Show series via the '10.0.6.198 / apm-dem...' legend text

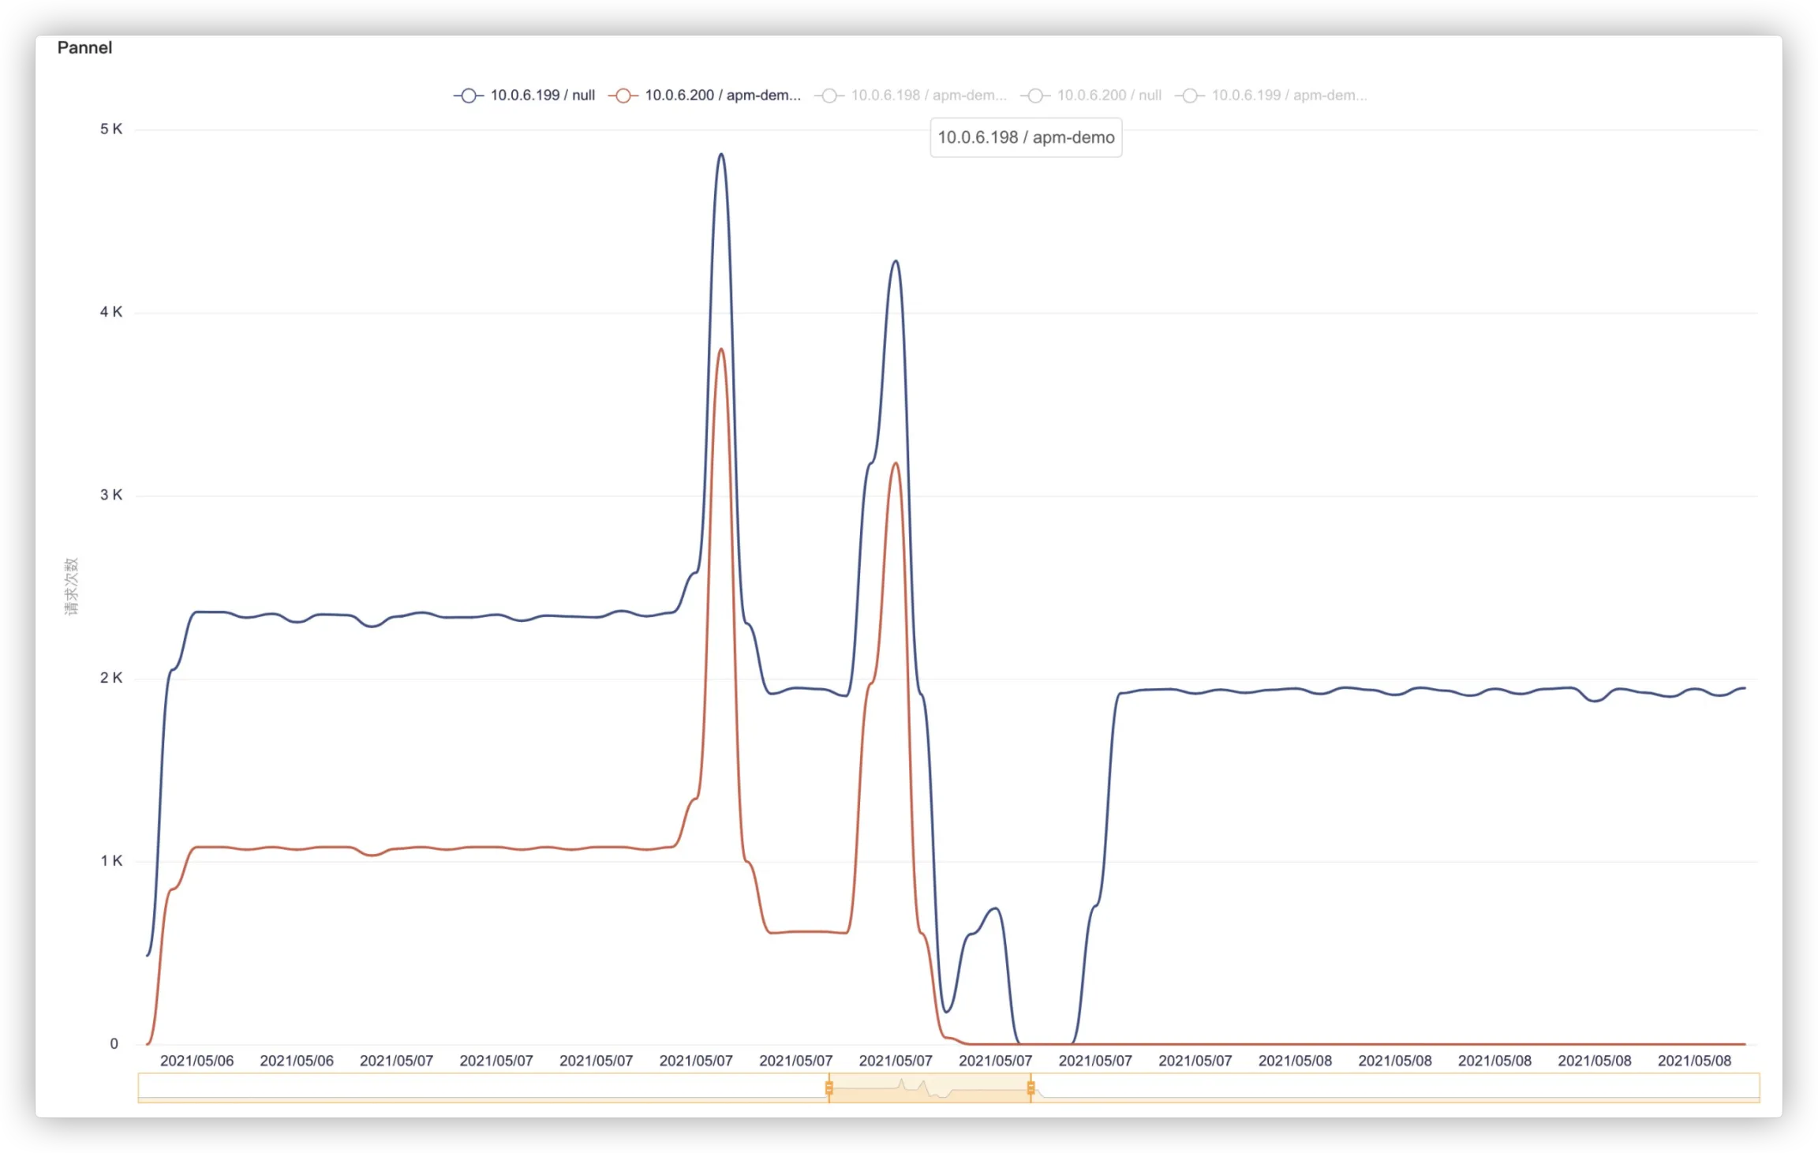(x=928, y=95)
